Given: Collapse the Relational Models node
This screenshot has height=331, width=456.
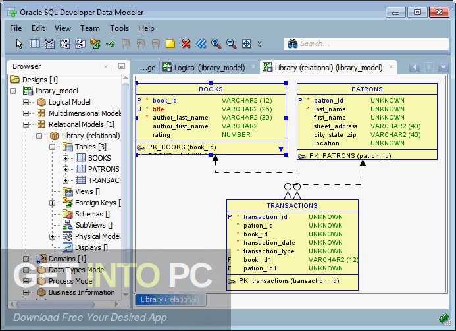Looking at the screenshot, I should click(x=26, y=124).
